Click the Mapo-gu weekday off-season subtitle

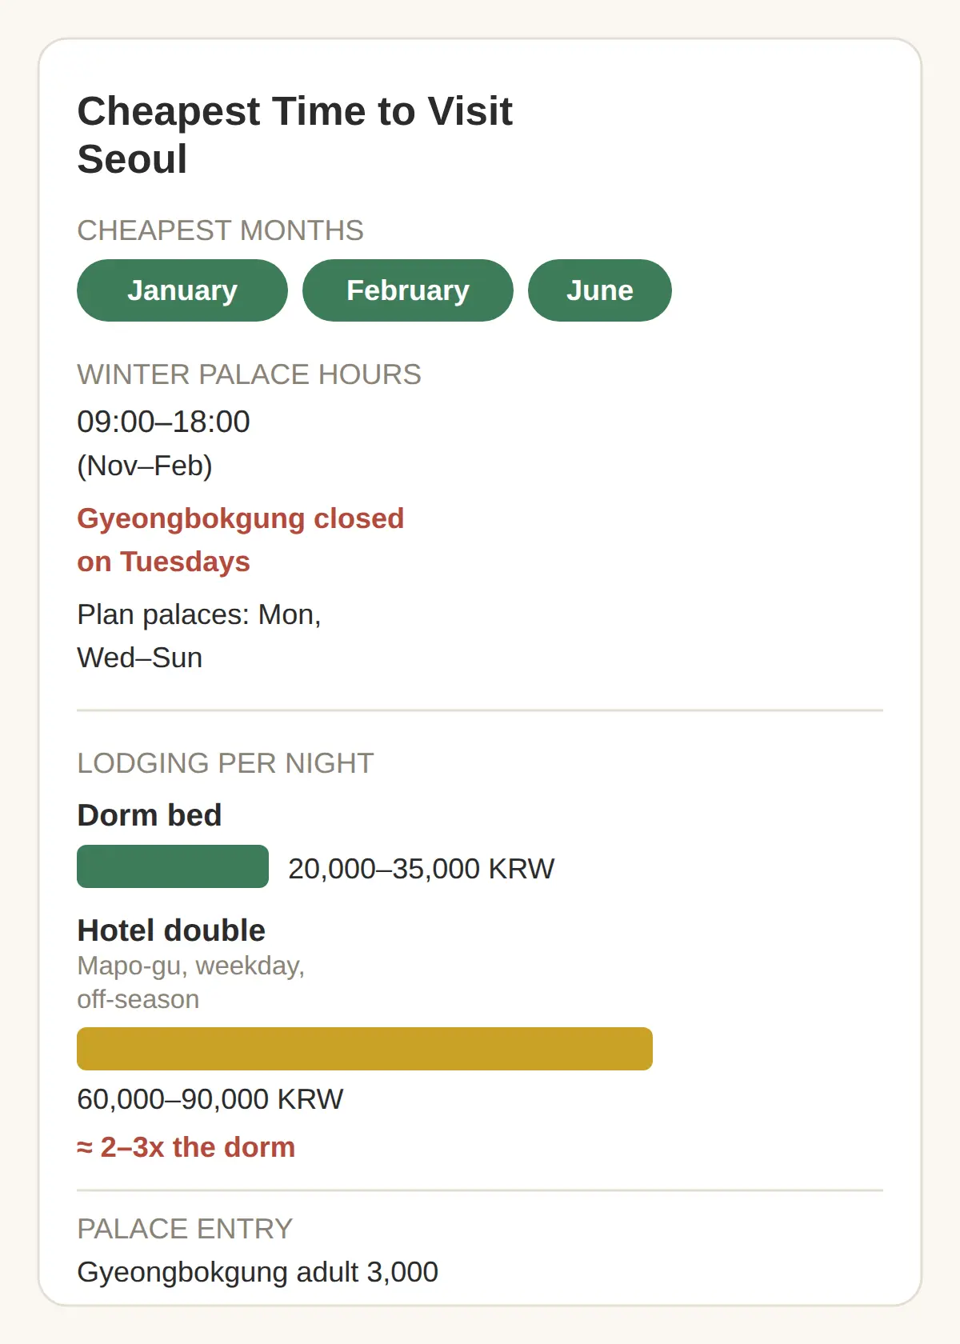coord(190,982)
